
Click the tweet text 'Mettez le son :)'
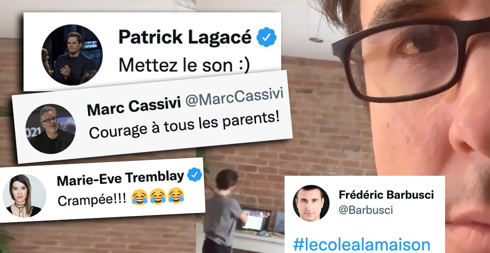[x=184, y=65]
